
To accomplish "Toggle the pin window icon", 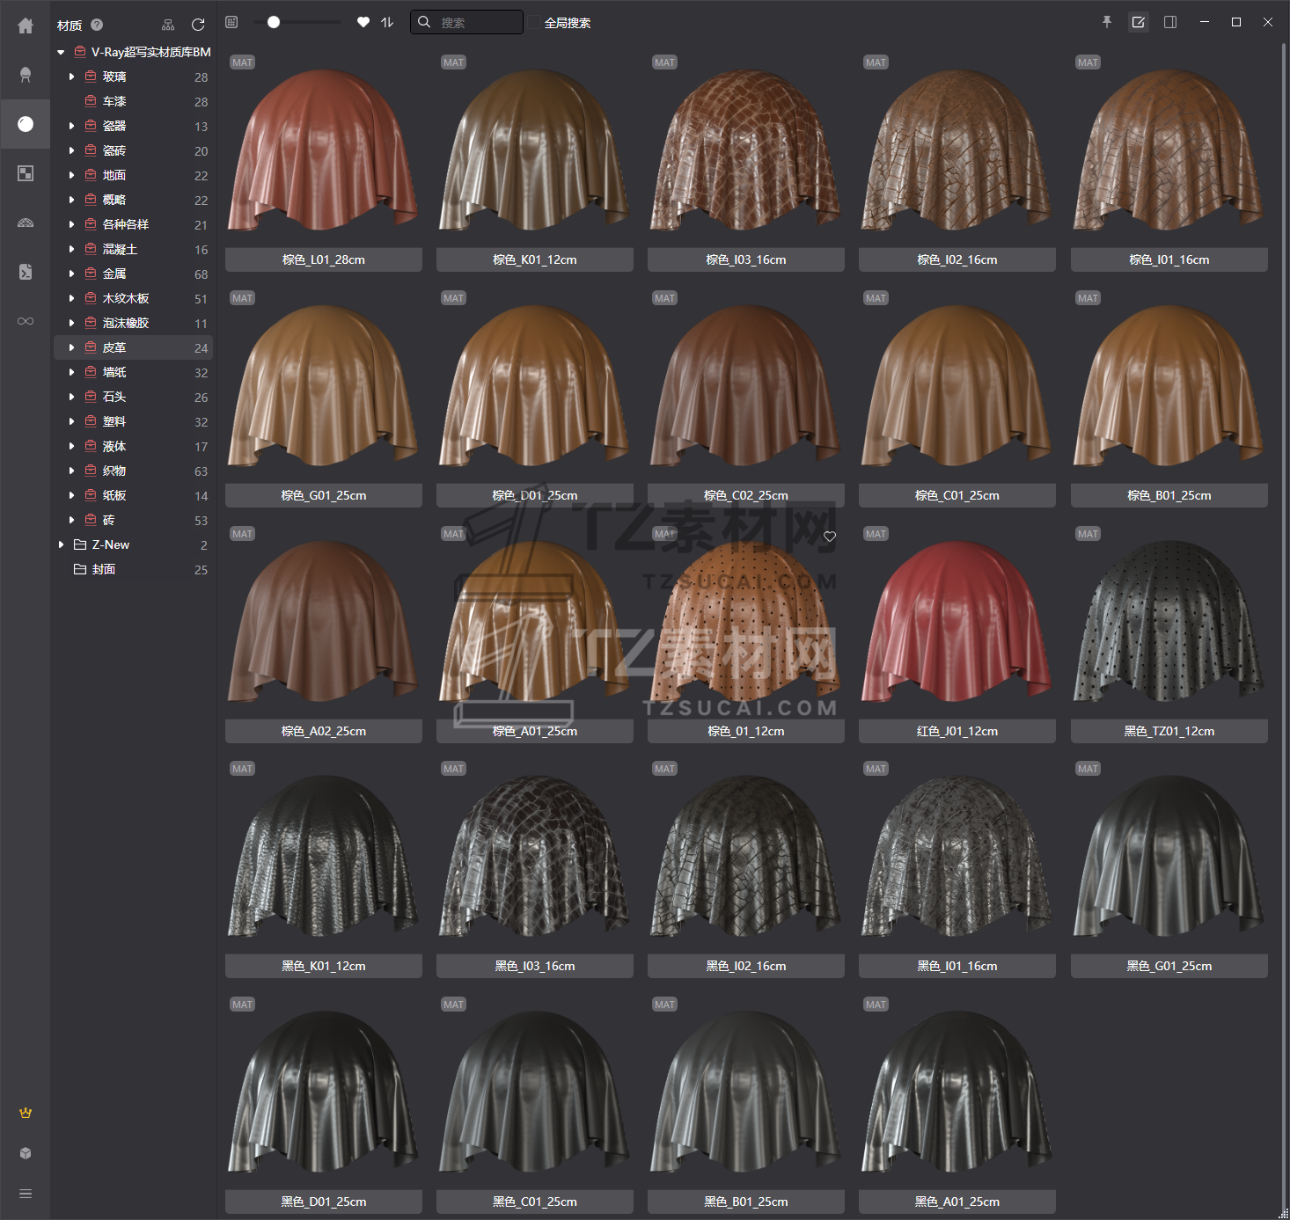I will point(1107,22).
